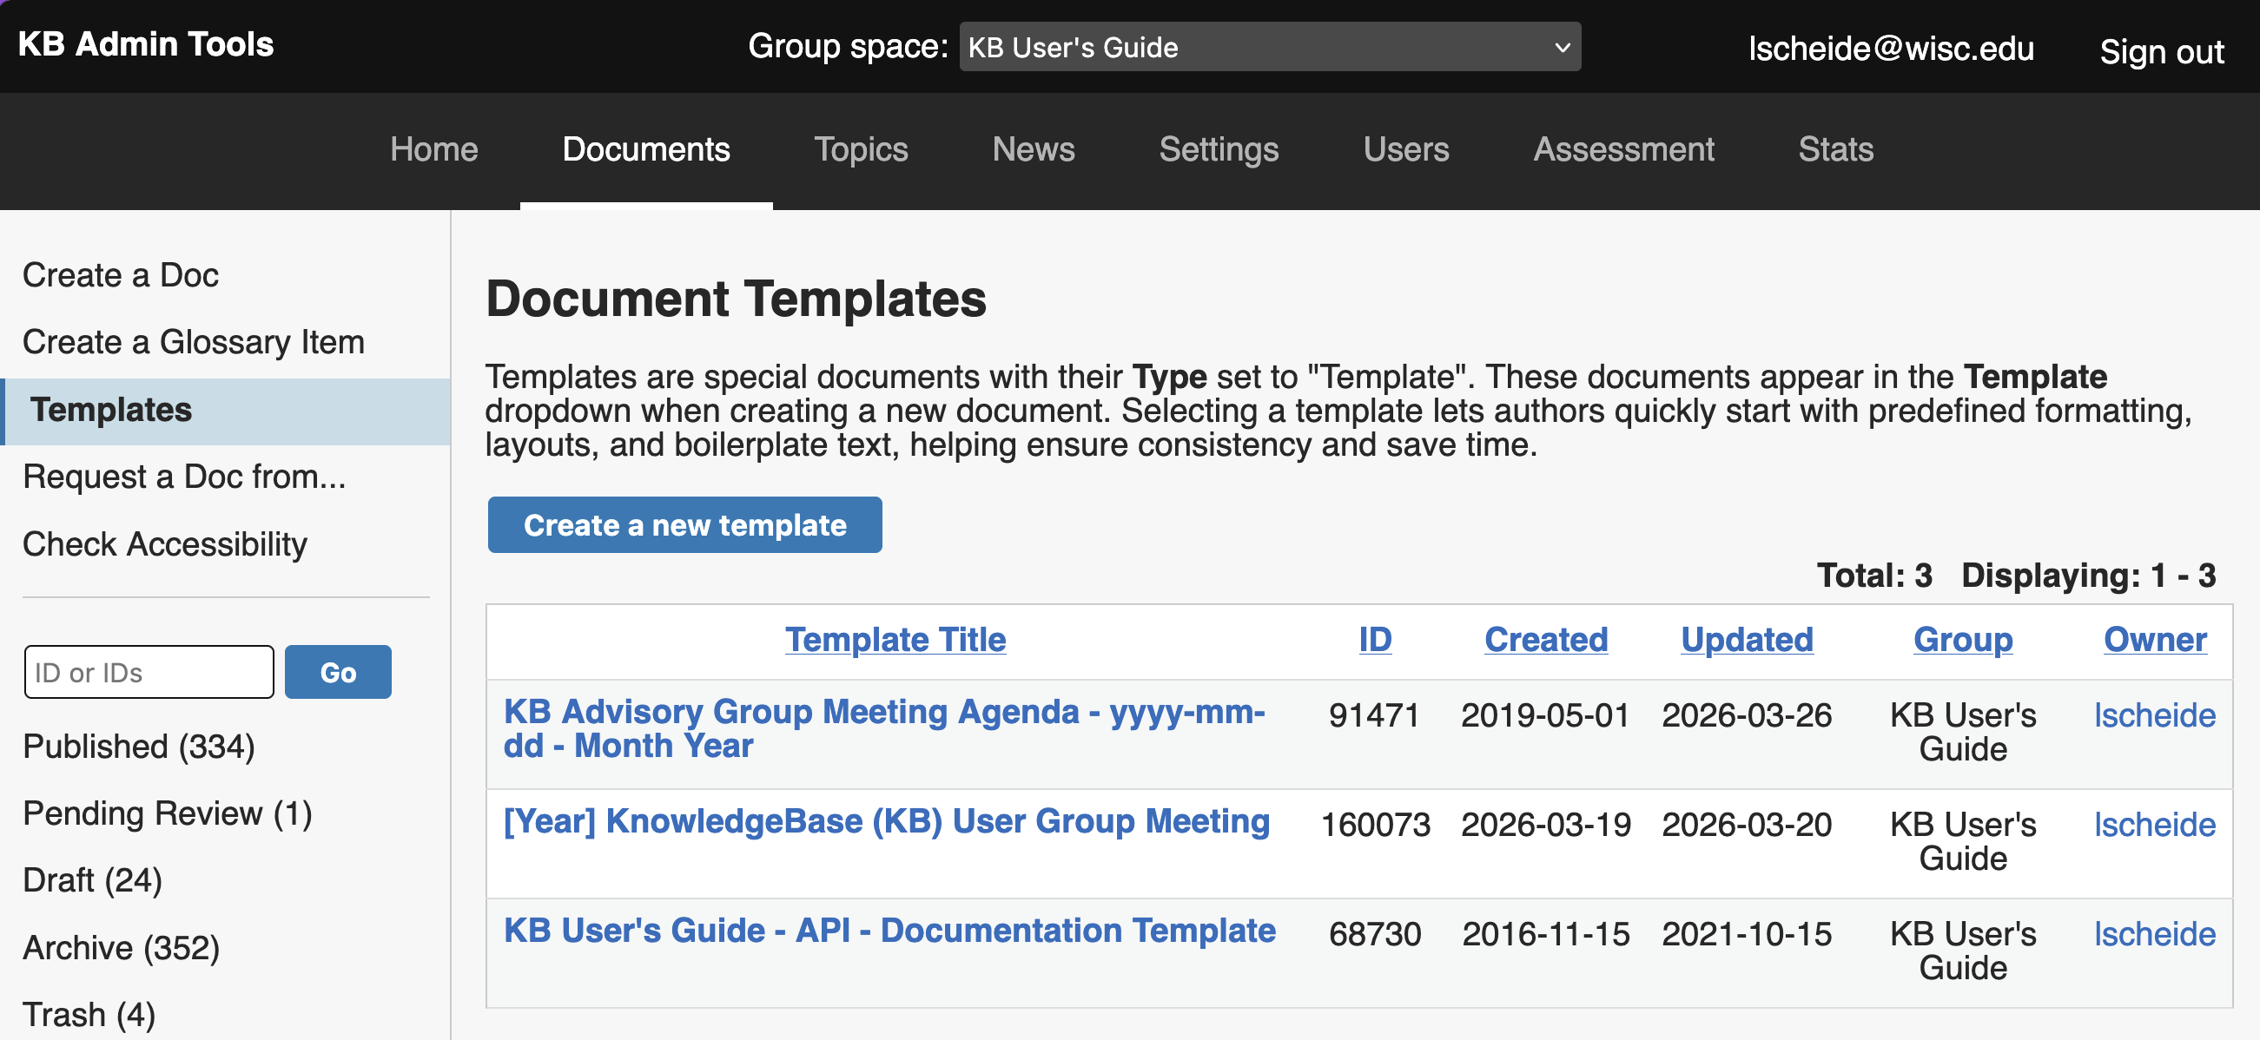
Task: Click the Displaying: 1 - 3 text
Action: tap(2088, 576)
